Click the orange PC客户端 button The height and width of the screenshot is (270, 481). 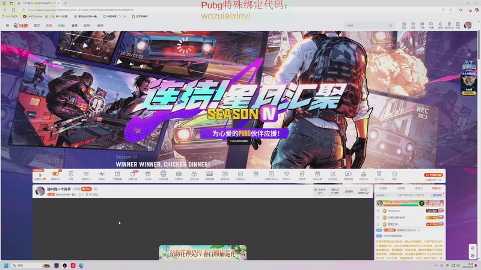tap(434, 175)
